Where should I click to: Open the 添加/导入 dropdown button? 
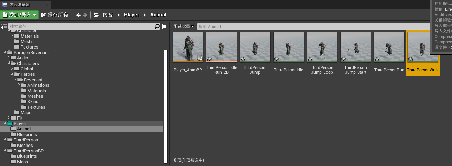point(20,15)
